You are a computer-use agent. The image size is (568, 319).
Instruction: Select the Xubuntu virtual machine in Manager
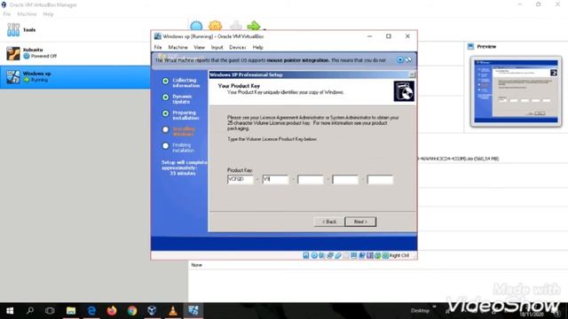(x=75, y=53)
